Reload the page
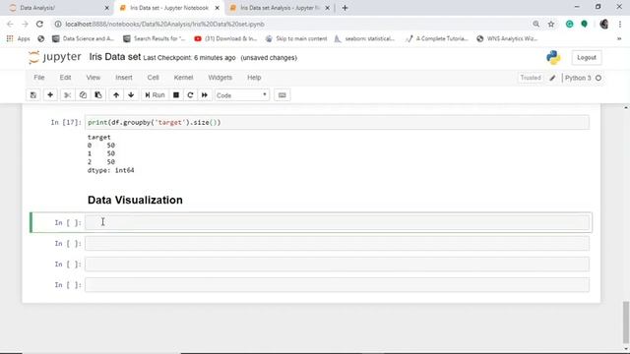The height and width of the screenshot is (354, 630). click(x=39, y=24)
